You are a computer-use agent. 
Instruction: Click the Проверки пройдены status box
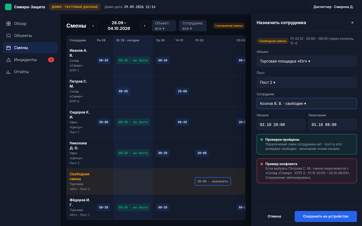click(307, 144)
